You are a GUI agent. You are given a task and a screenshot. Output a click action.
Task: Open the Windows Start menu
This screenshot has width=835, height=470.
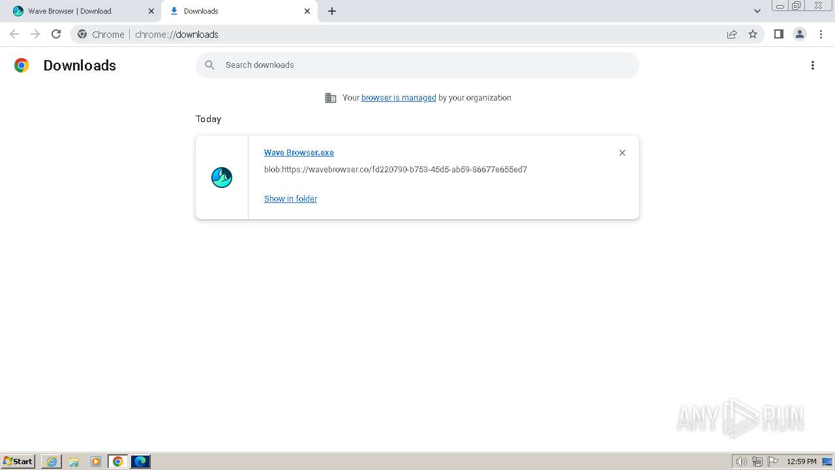point(18,462)
